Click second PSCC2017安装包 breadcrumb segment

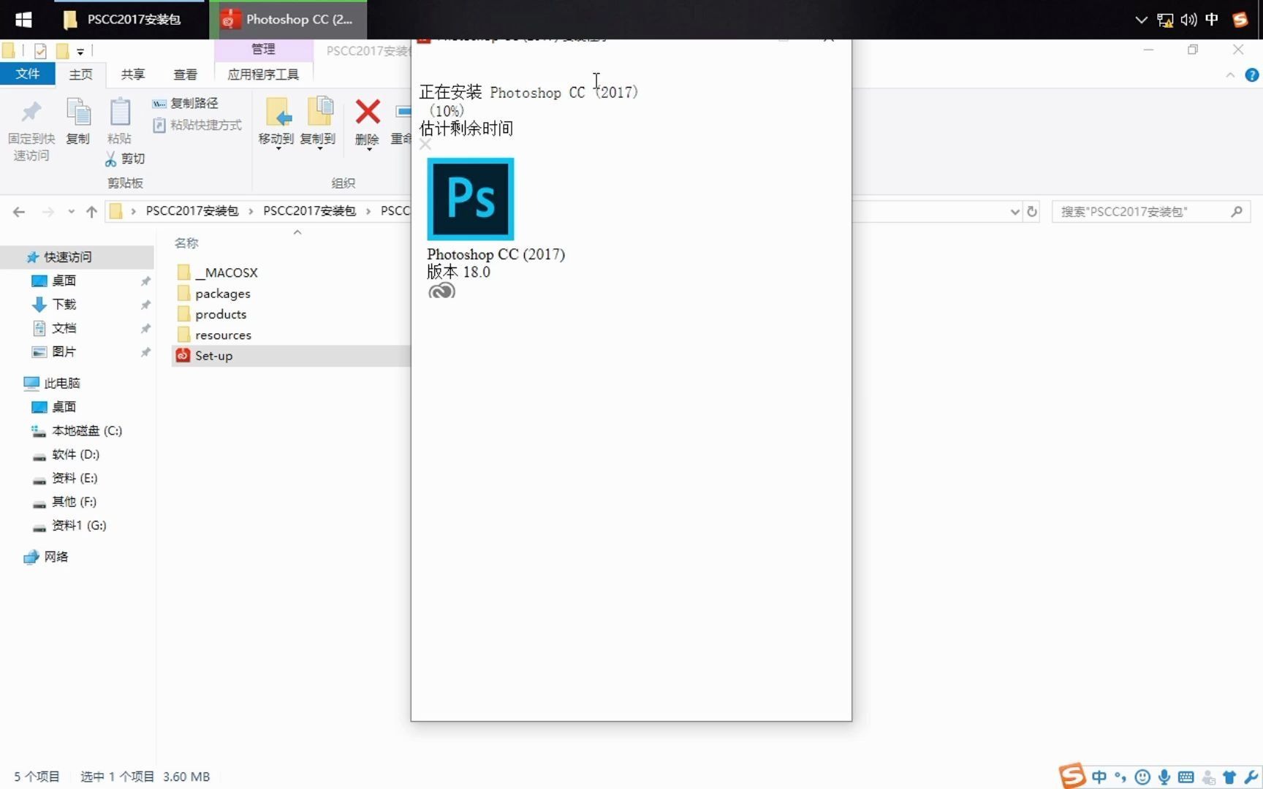pyautogui.click(x=309, y=211)
